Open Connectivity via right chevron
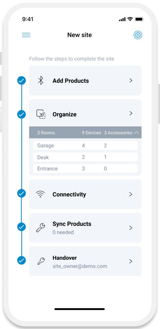The width and height of the screenshot is (160, 329). point(131,194)
